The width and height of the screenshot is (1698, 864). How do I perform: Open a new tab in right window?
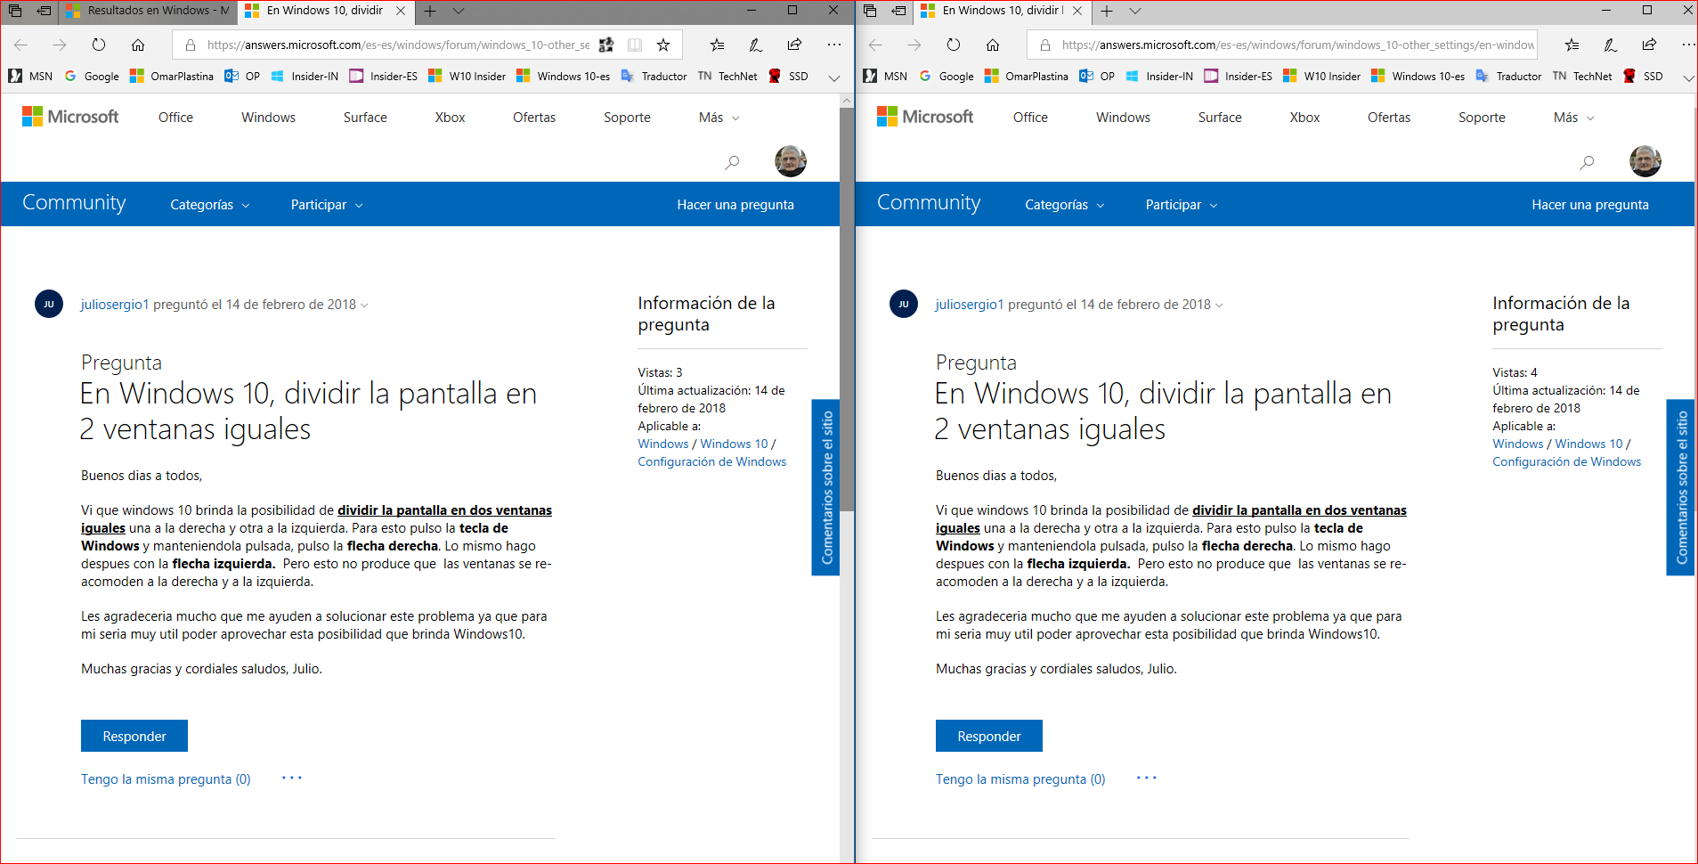[x=1107, y=11]
